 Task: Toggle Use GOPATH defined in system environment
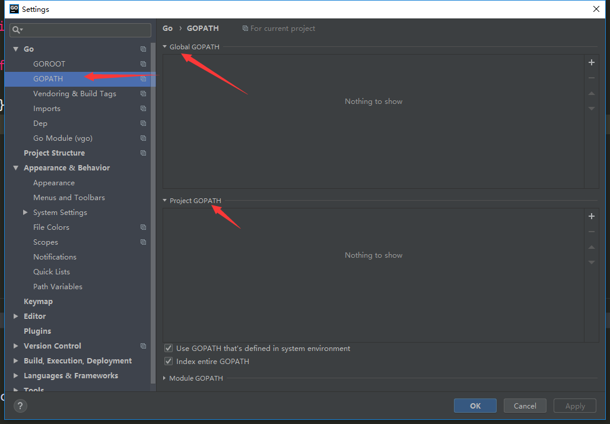169,348
